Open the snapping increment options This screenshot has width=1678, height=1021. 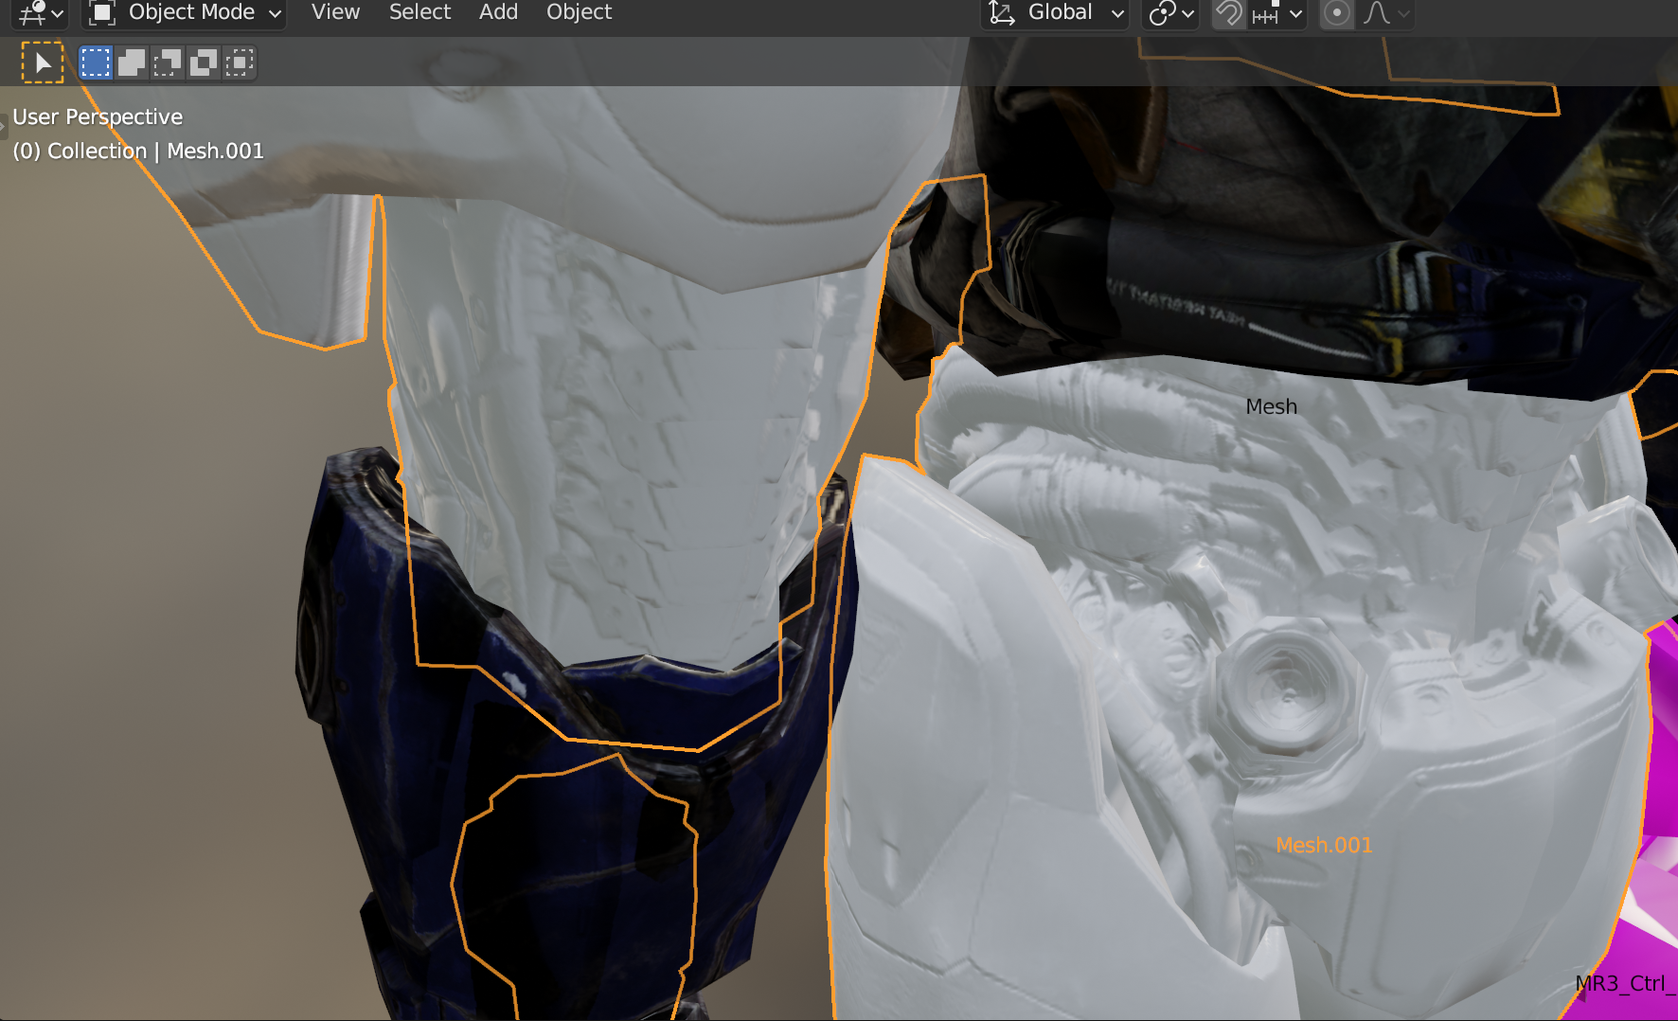click(x=1277, y=13)
